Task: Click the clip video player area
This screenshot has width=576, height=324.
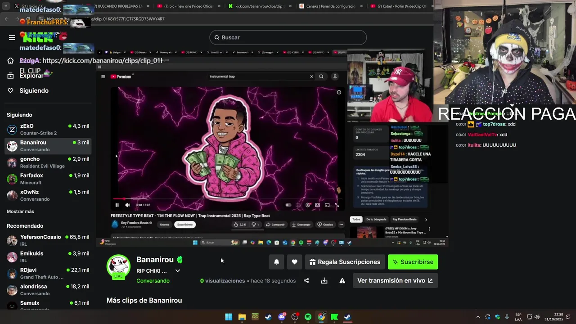Action: (272, 148)
